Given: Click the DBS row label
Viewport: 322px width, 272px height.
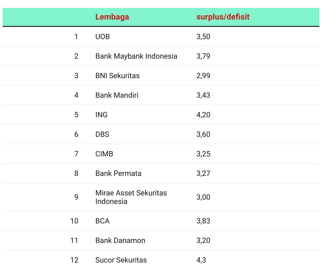Looking at the screenshot, I should tap(102, 134).
